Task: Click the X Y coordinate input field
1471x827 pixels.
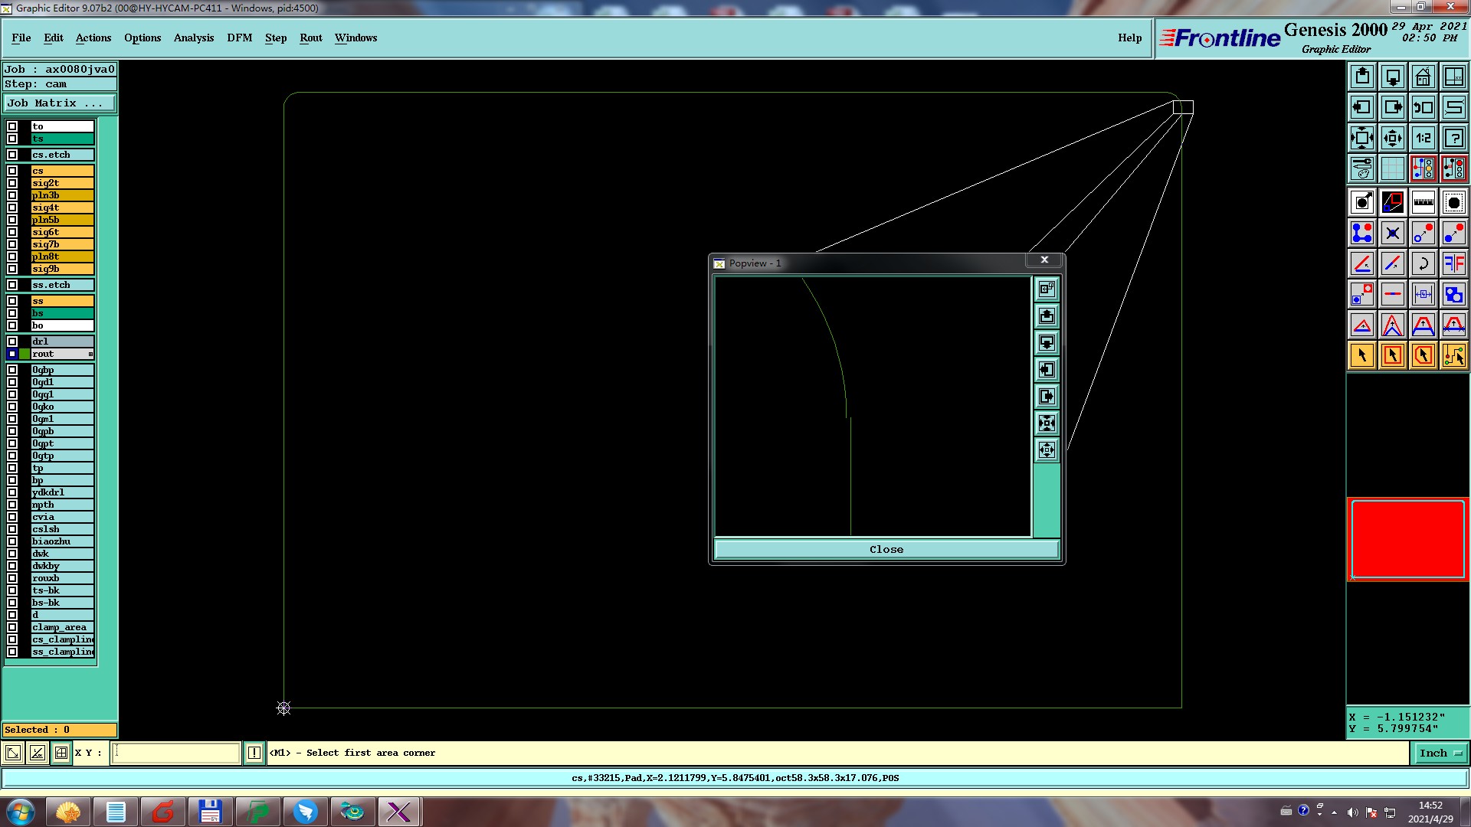Action: point(176,753)
